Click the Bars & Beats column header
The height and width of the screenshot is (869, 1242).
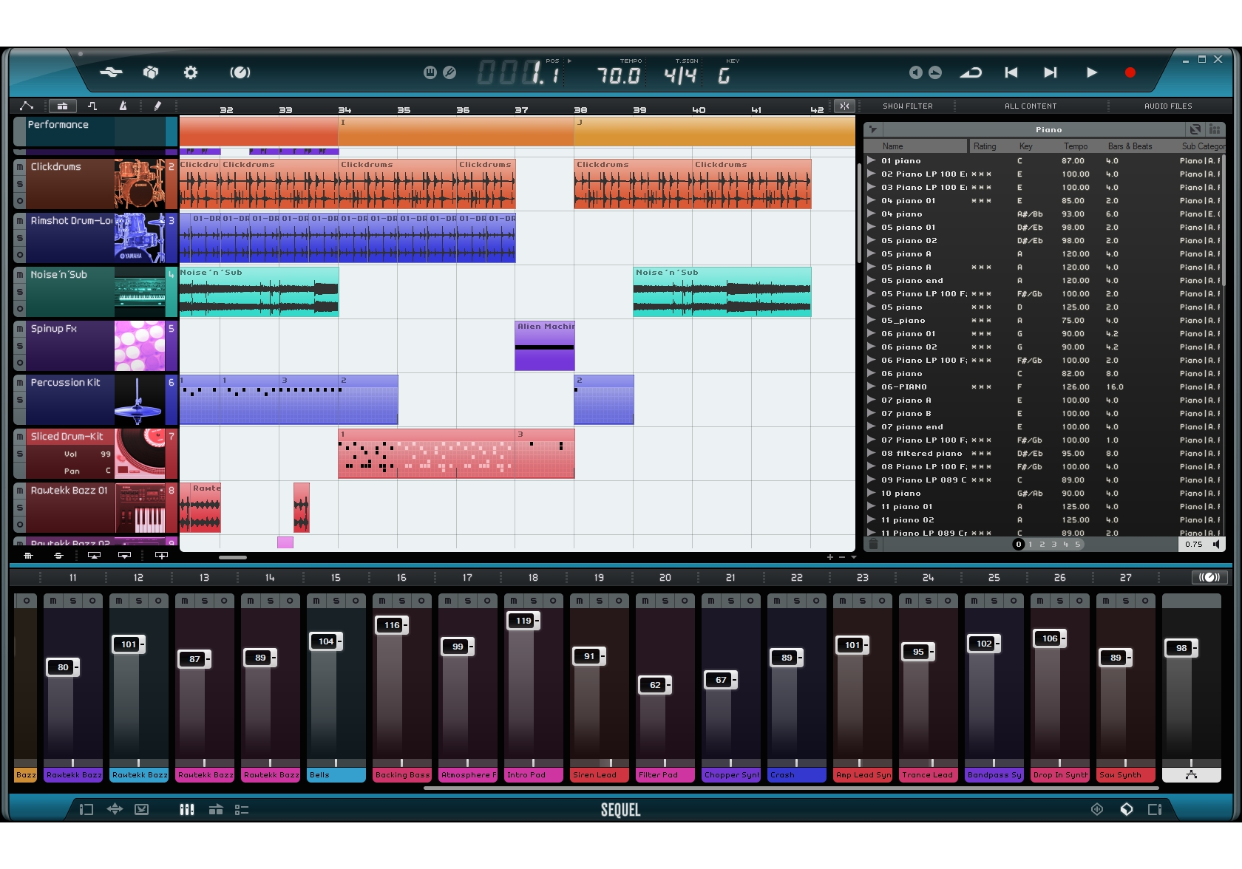pyautogui.click(x=1130, y=146)
